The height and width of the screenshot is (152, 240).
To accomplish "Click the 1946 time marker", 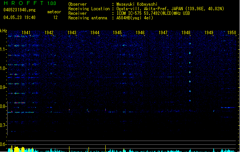I will (x=140, y=32).
